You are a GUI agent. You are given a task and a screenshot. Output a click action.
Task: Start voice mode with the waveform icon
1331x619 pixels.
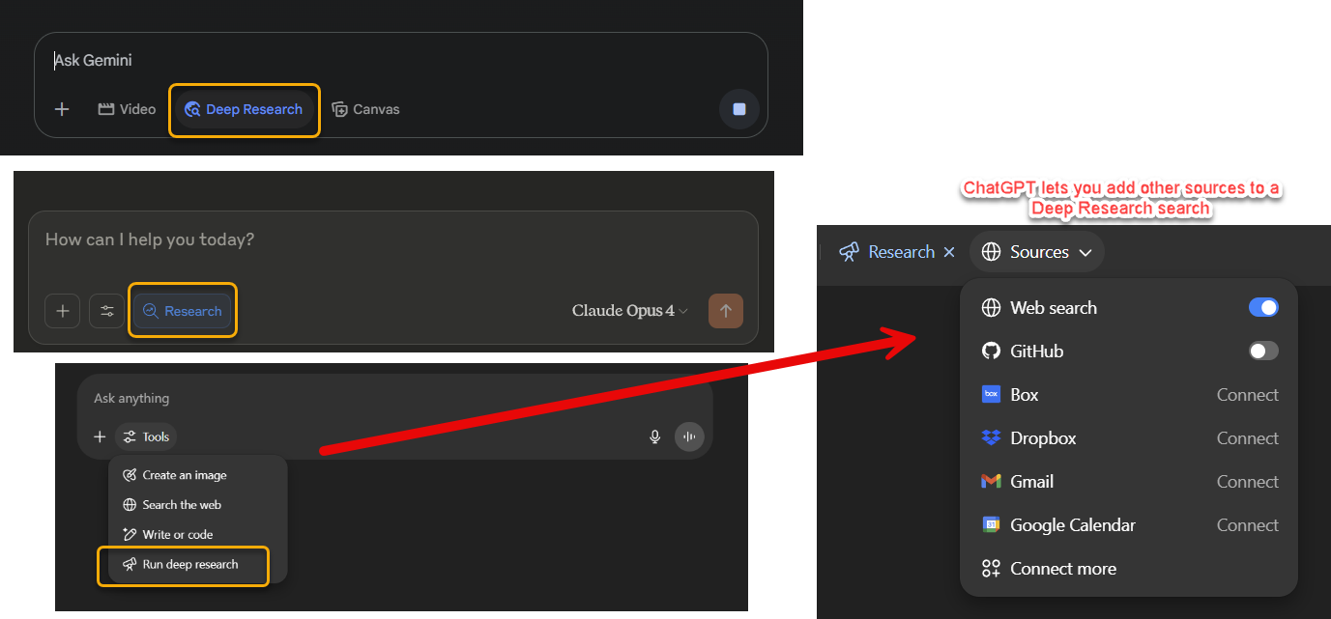click(689, 436)
